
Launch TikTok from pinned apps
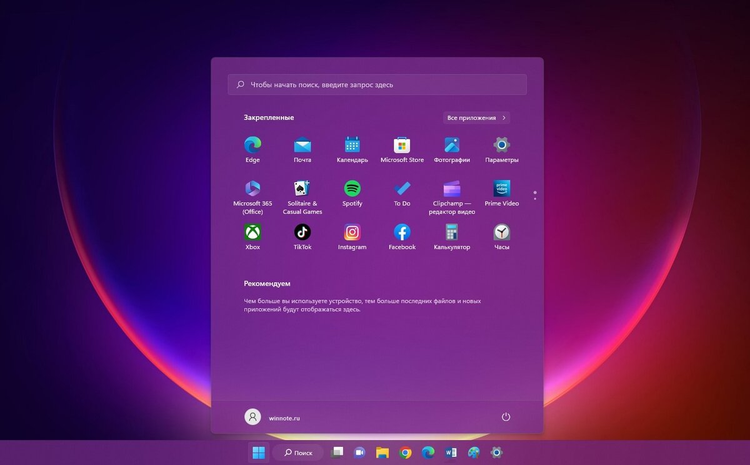[302, 237]
